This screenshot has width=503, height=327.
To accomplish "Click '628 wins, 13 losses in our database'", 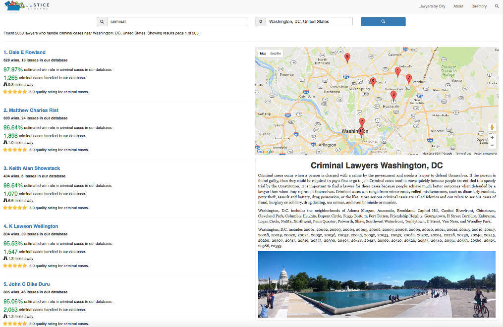I will (x=36, y=60).
